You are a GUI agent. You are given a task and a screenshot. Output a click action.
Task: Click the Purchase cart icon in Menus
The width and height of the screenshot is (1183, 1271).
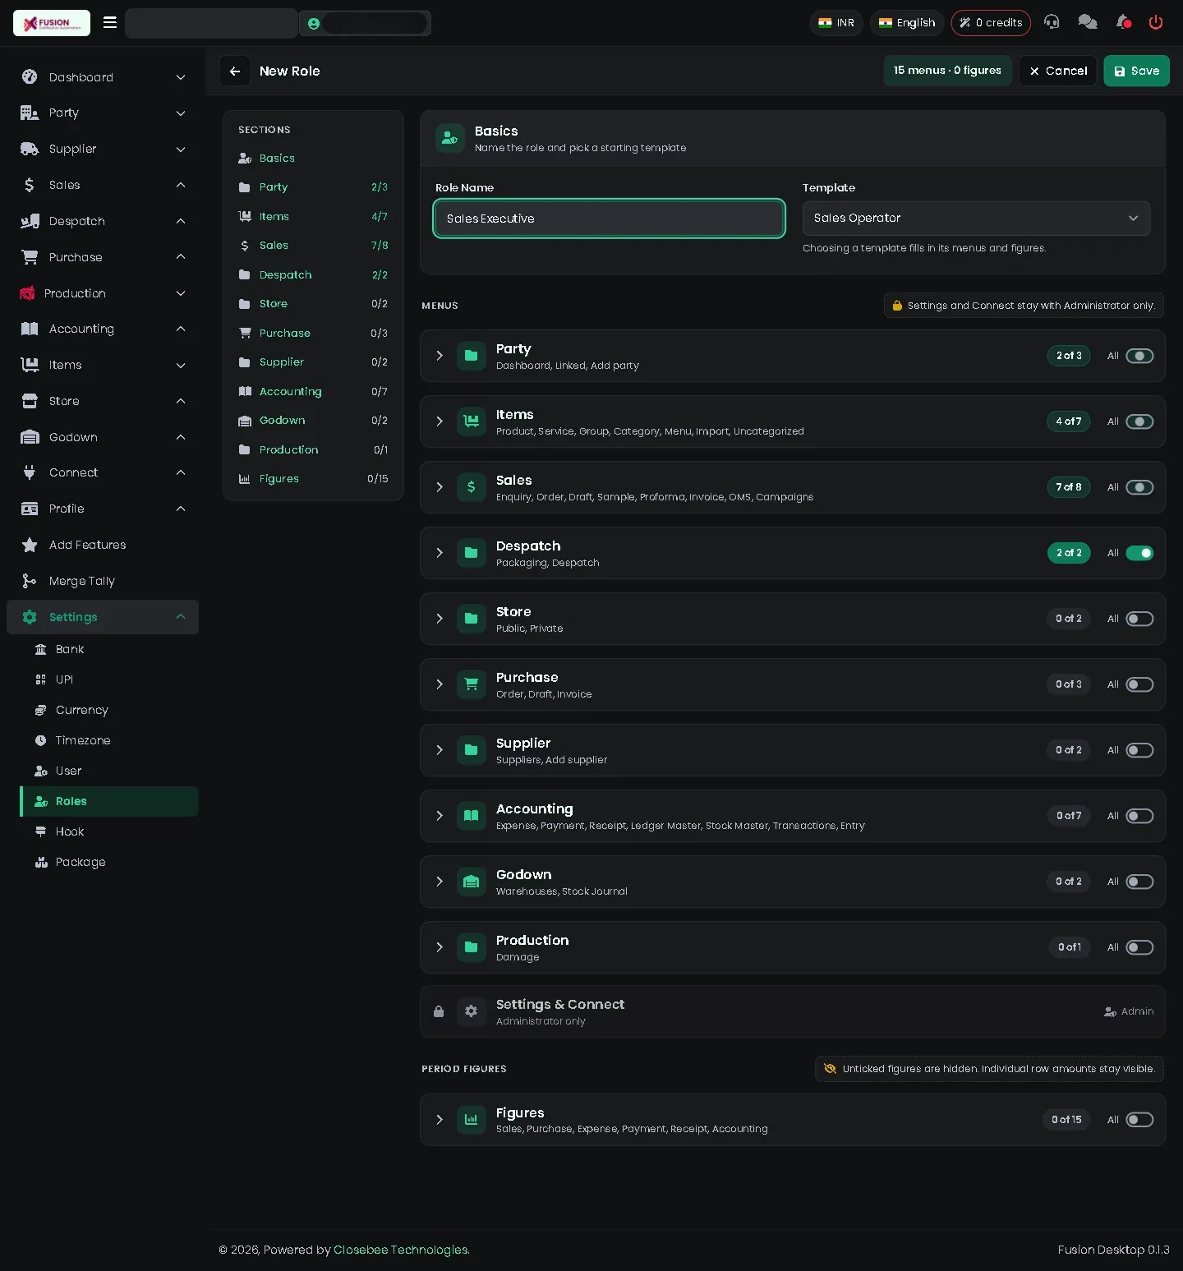tap(472, 684)
